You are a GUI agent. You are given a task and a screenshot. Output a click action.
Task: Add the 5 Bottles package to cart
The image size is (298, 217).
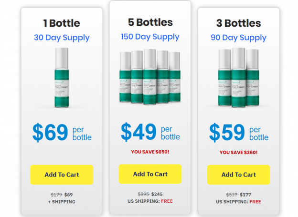(x=150, y=174)
